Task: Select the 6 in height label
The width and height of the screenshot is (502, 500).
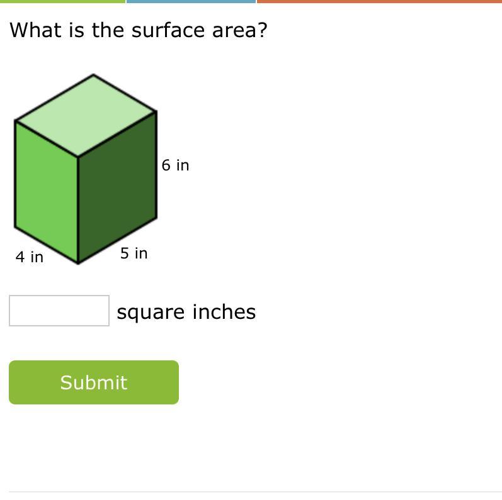Action: (176, 165)
